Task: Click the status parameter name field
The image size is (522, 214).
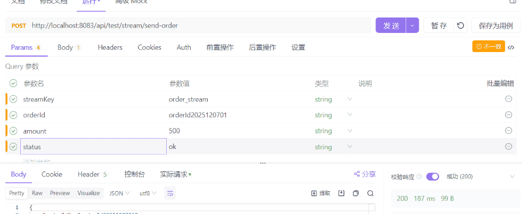Action: (93, 147)
